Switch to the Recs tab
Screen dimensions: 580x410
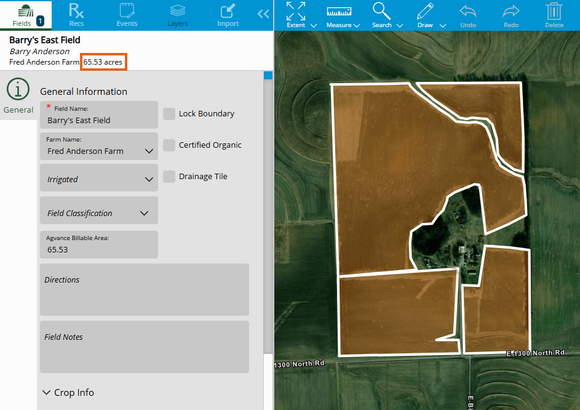coord(76,15)
